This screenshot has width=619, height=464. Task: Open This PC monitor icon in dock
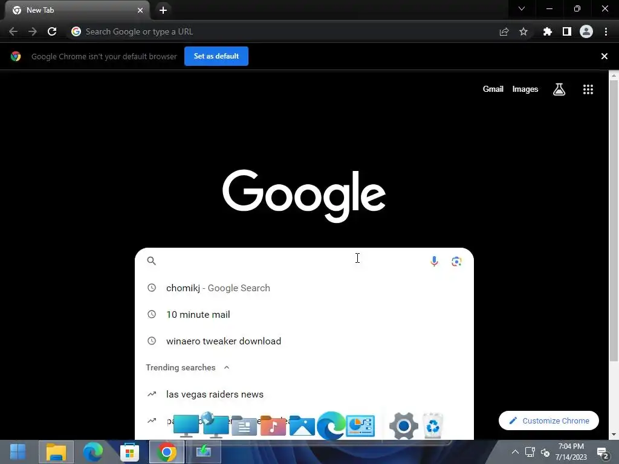click(x=186, y=425)
